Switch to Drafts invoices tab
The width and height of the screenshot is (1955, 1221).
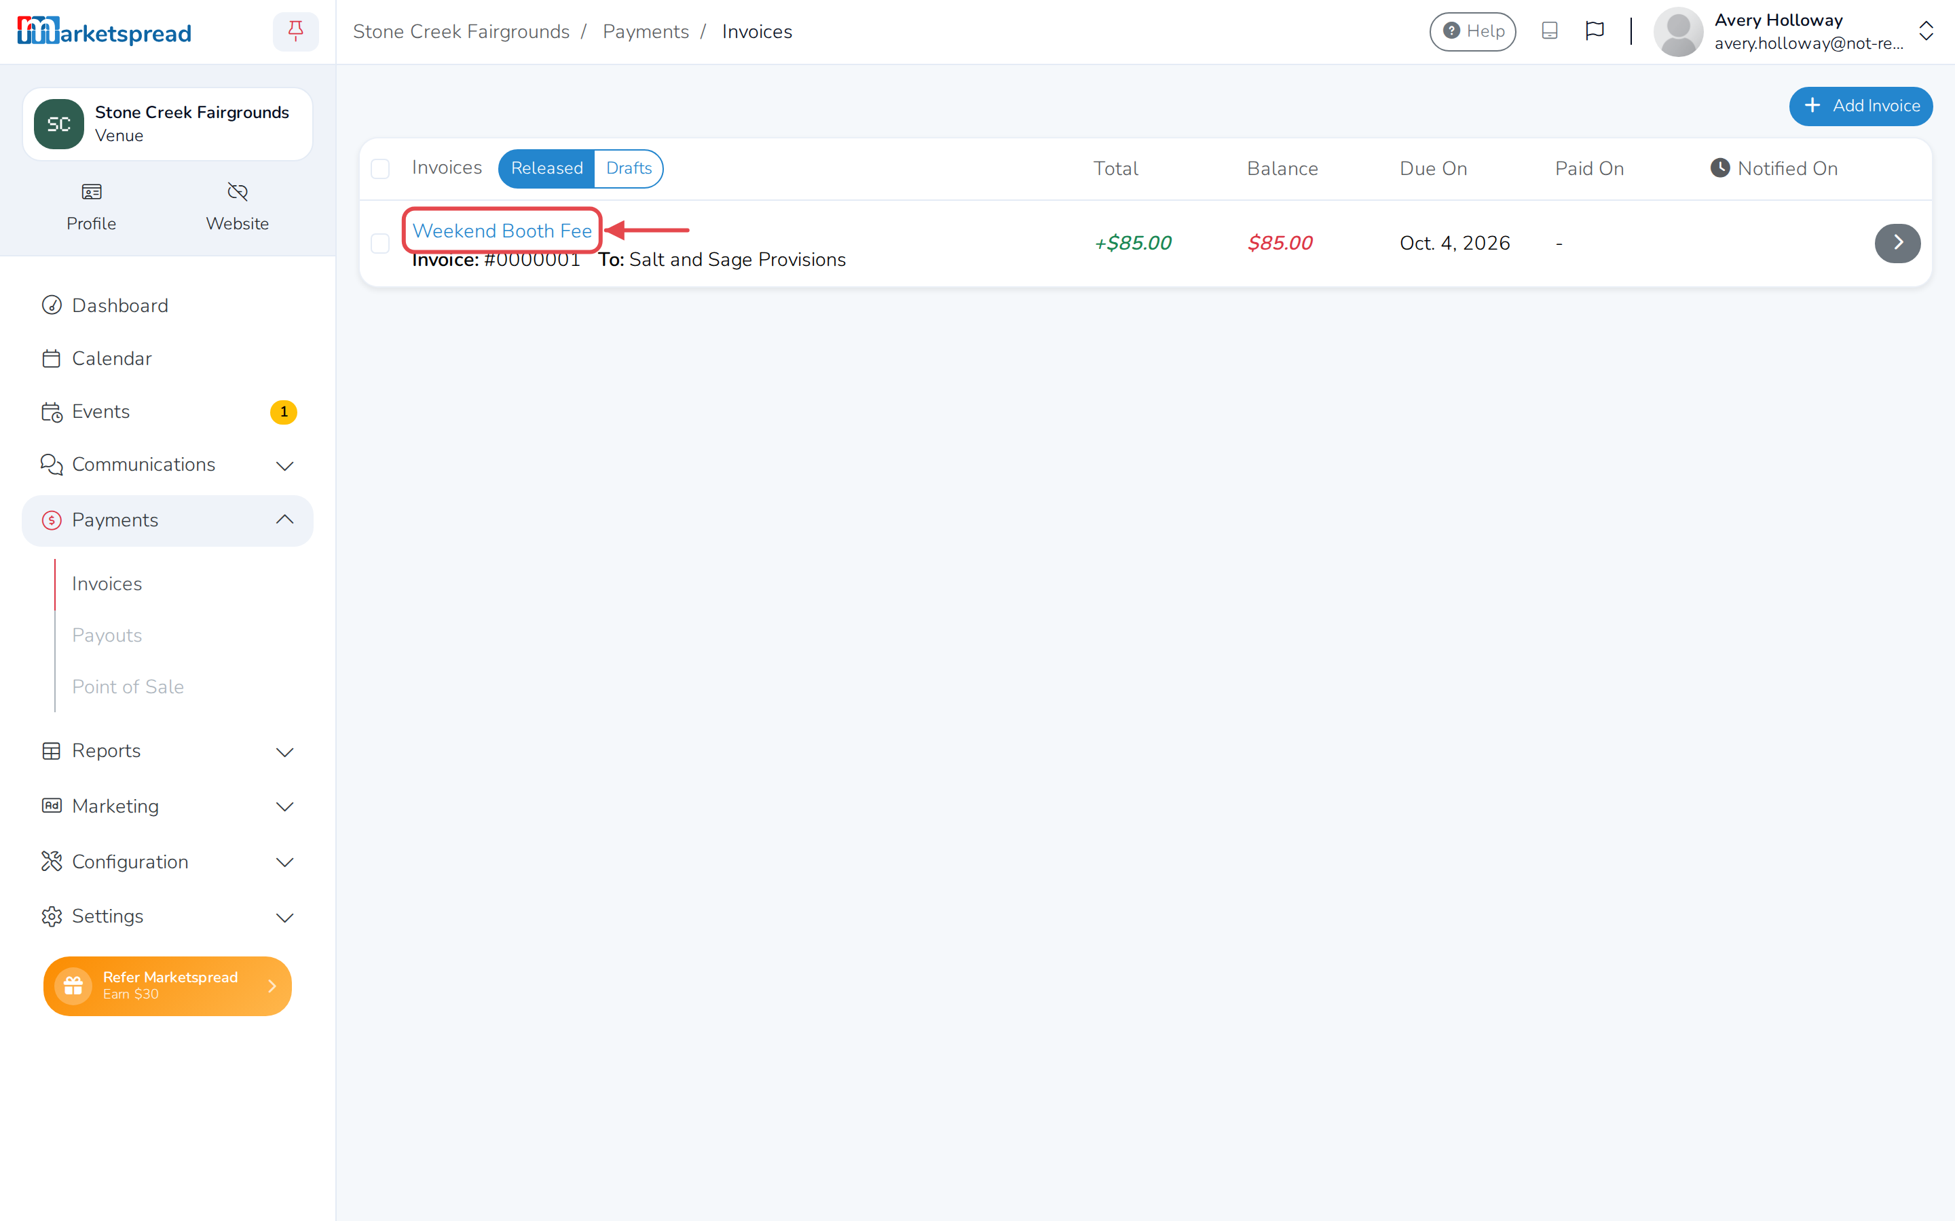pyautogui.click(x=629, y=168)
